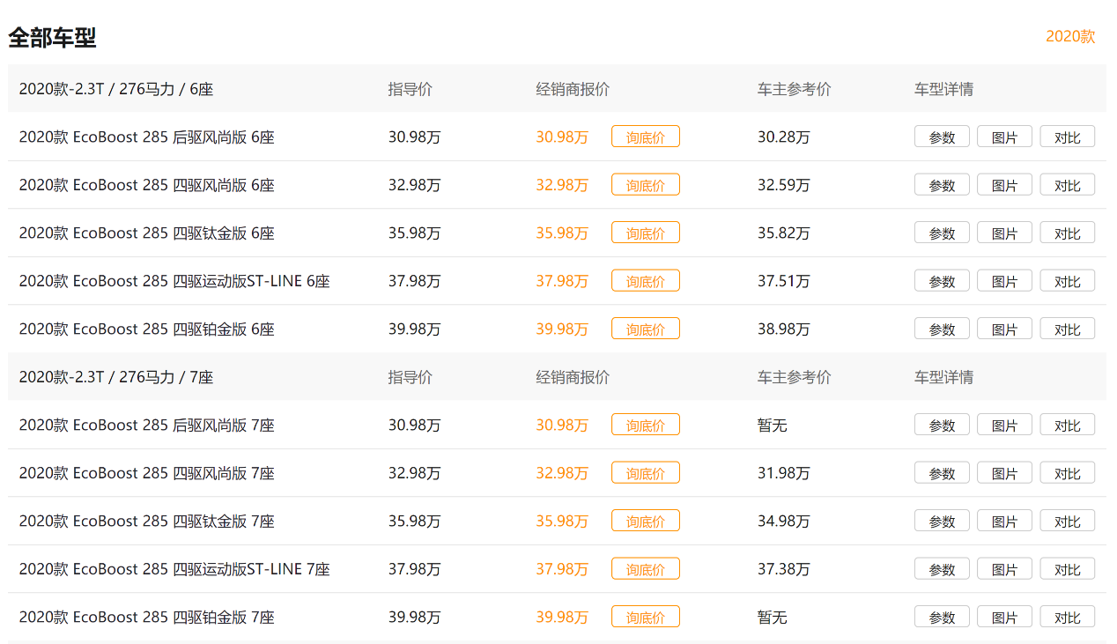Image resolution: width=1117 pixels, height=644 pixels.
Task: Click group header 2020款-2.3T / 276马力 / 7座
Action: coord(116,377)
